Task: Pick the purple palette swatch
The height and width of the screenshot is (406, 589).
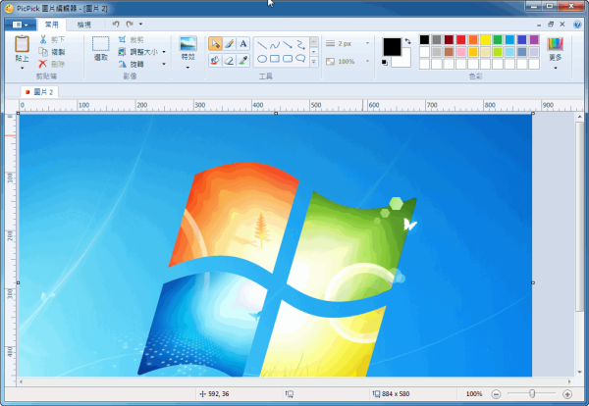Action: pyautogui.click(x=534, y=39)
